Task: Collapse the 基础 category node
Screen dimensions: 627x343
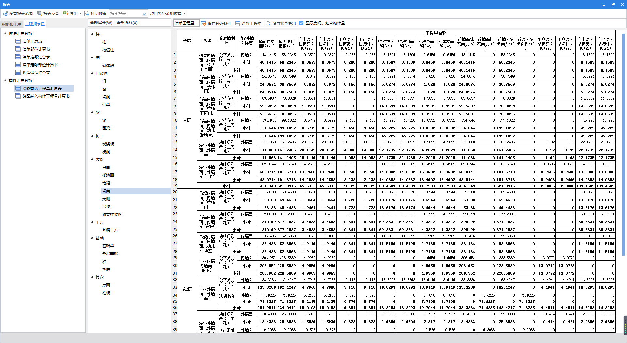Action: tap(92, 238)
